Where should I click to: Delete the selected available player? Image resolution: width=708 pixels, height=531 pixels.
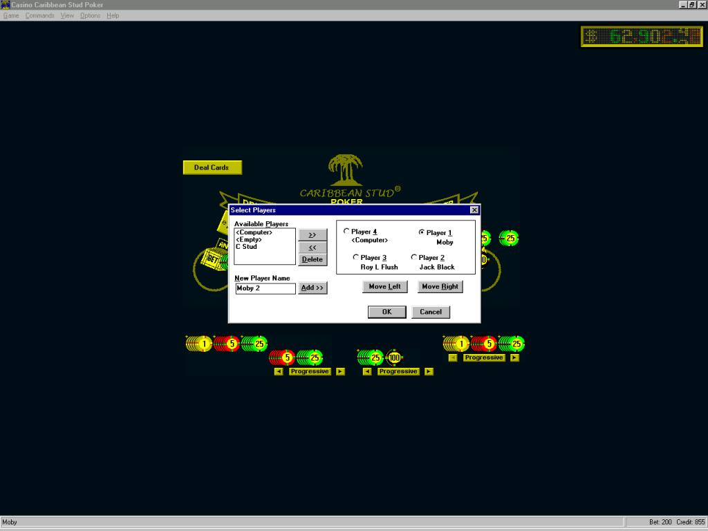pyautogui.click(x=313, y=260)
